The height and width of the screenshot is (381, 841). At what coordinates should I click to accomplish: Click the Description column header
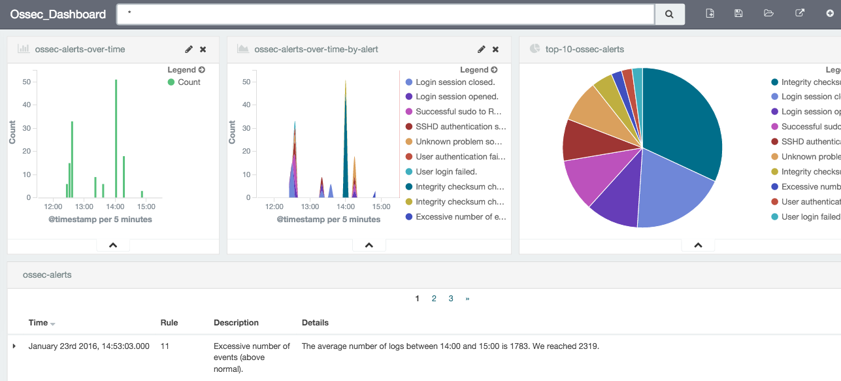point(236,323)
